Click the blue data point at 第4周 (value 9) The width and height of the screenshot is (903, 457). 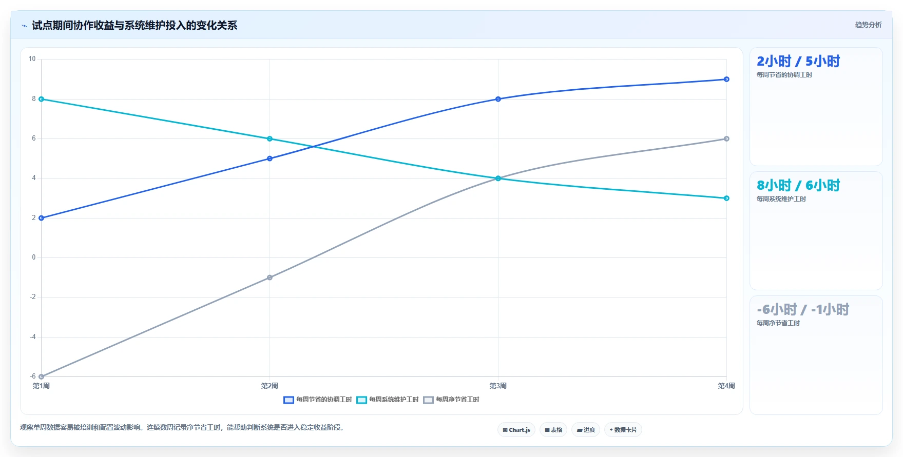tap(726, 79)
